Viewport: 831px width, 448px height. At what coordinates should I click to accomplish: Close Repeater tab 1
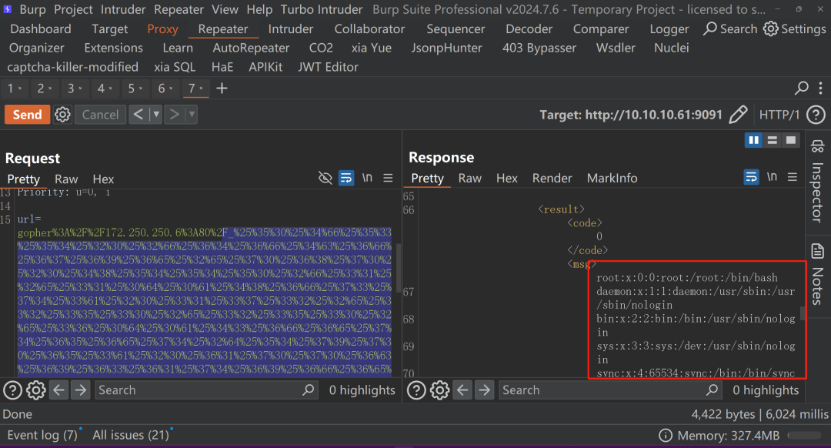click(x=20, y=89)
